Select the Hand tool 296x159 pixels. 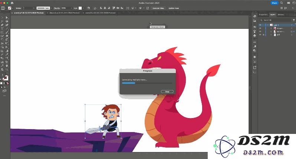point(7,66)
